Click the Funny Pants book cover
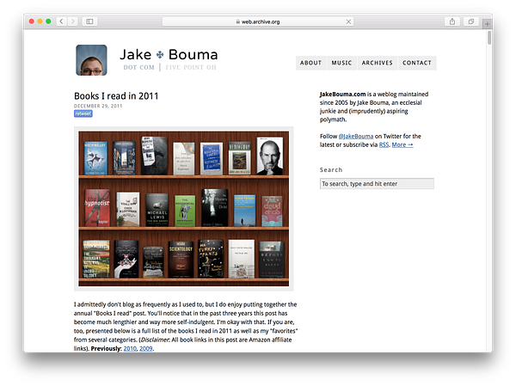Screen dimensions: 516x386 pos(211,259)
